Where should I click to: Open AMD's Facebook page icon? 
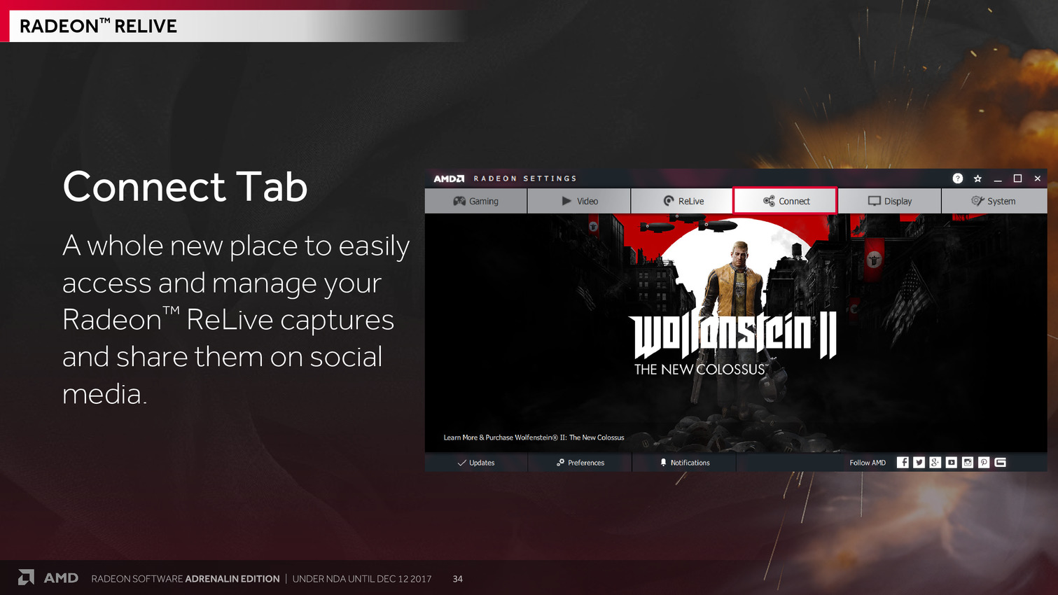tap(903, 462)
